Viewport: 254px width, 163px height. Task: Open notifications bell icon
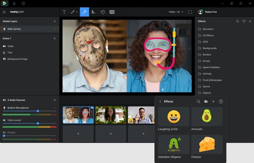coord(14,3)
